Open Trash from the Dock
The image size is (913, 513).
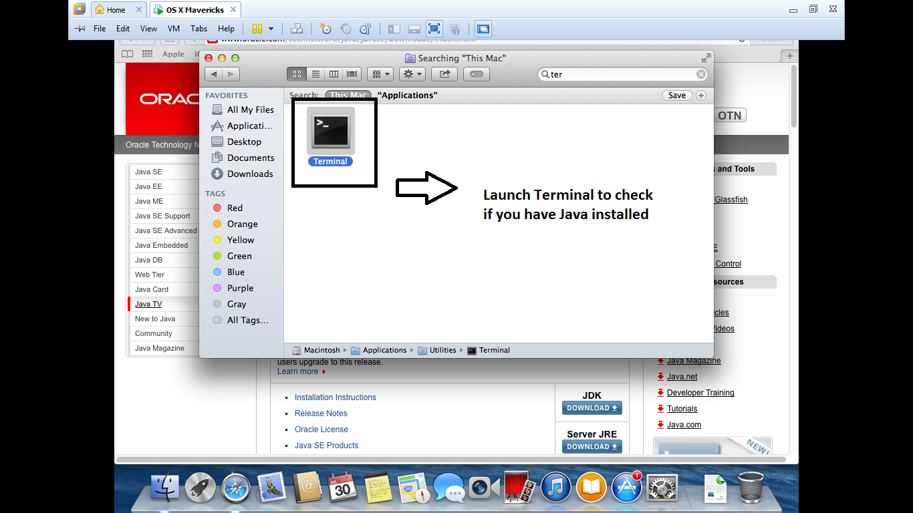(x=751, y=487)
